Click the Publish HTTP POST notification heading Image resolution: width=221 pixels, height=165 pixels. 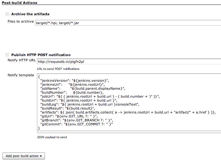click(41, 55)
